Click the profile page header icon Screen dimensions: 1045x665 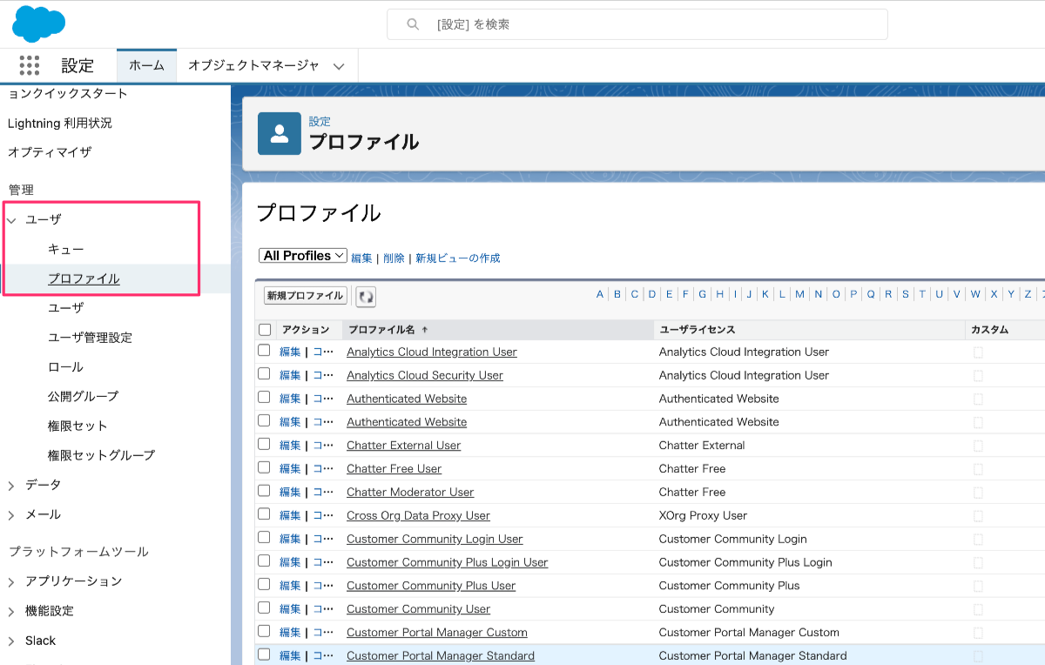click(280, 133)
